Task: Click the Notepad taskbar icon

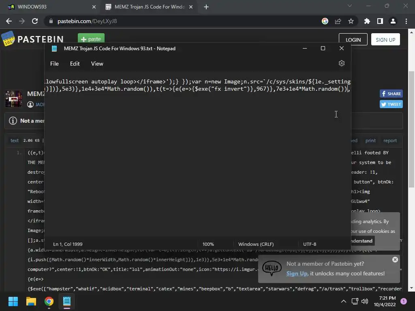Action: point(67,301)
